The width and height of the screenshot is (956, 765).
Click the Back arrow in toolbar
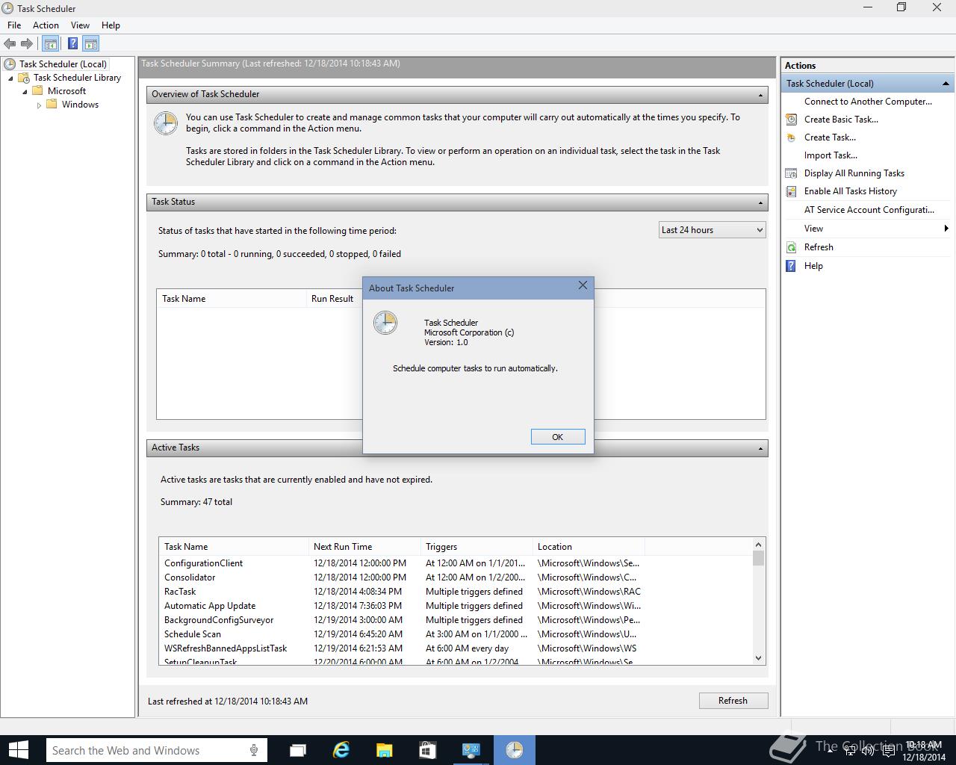[x=10, y=44]
